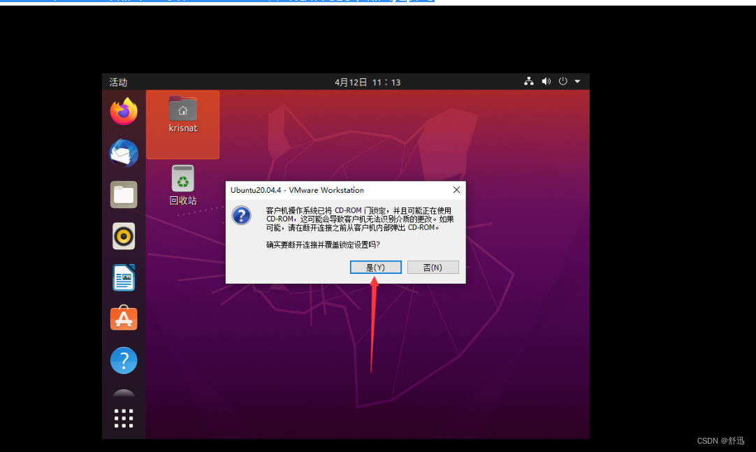Open Ubuntu Software center
The image size is (756, 452).
point(124,319)
